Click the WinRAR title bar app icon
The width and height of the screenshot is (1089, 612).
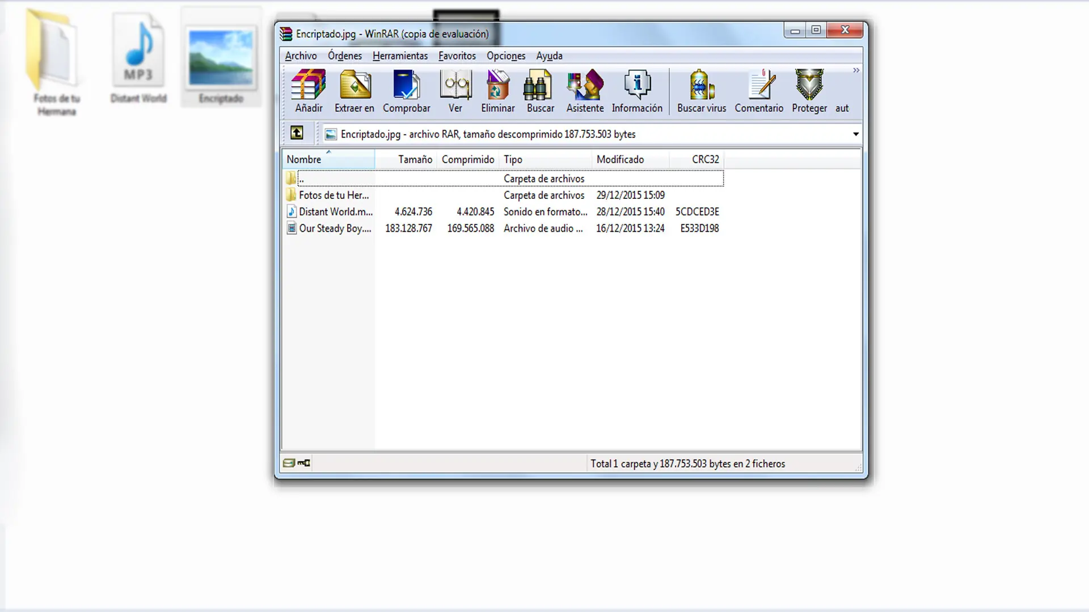pos(286,34)
